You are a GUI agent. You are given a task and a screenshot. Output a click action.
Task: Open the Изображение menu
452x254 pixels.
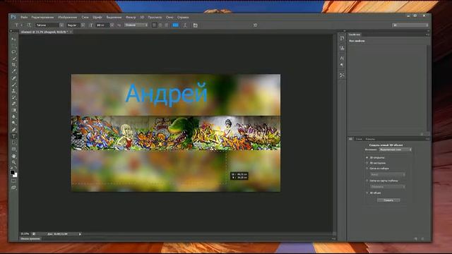[68, 17]
